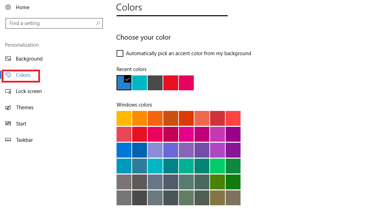
Task: Select the checked blue recent color
Action: (x=124, y=83)
